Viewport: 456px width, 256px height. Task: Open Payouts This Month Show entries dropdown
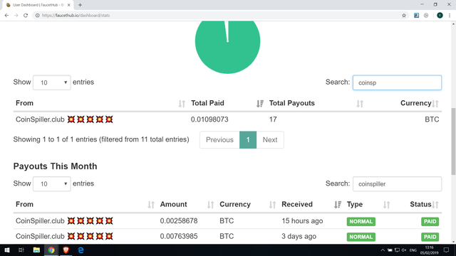pos(52,184)
